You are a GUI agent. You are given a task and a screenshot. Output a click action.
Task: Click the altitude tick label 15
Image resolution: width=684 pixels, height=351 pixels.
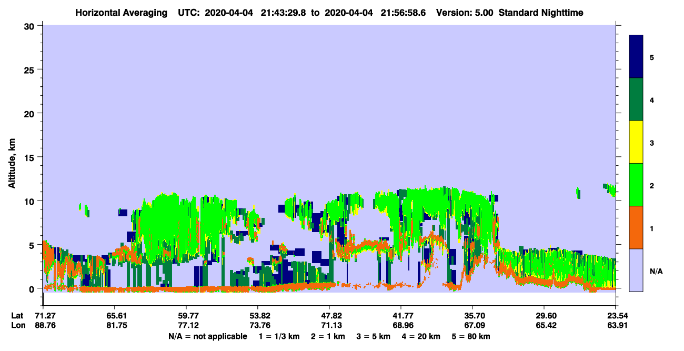[30, 157]
